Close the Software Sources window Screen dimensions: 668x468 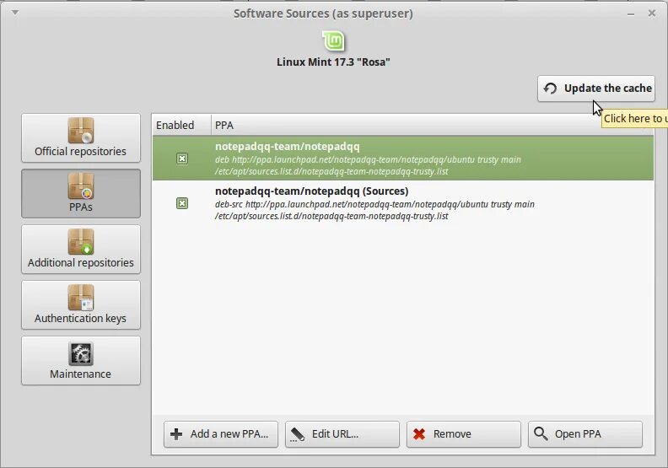click(652, 13)
